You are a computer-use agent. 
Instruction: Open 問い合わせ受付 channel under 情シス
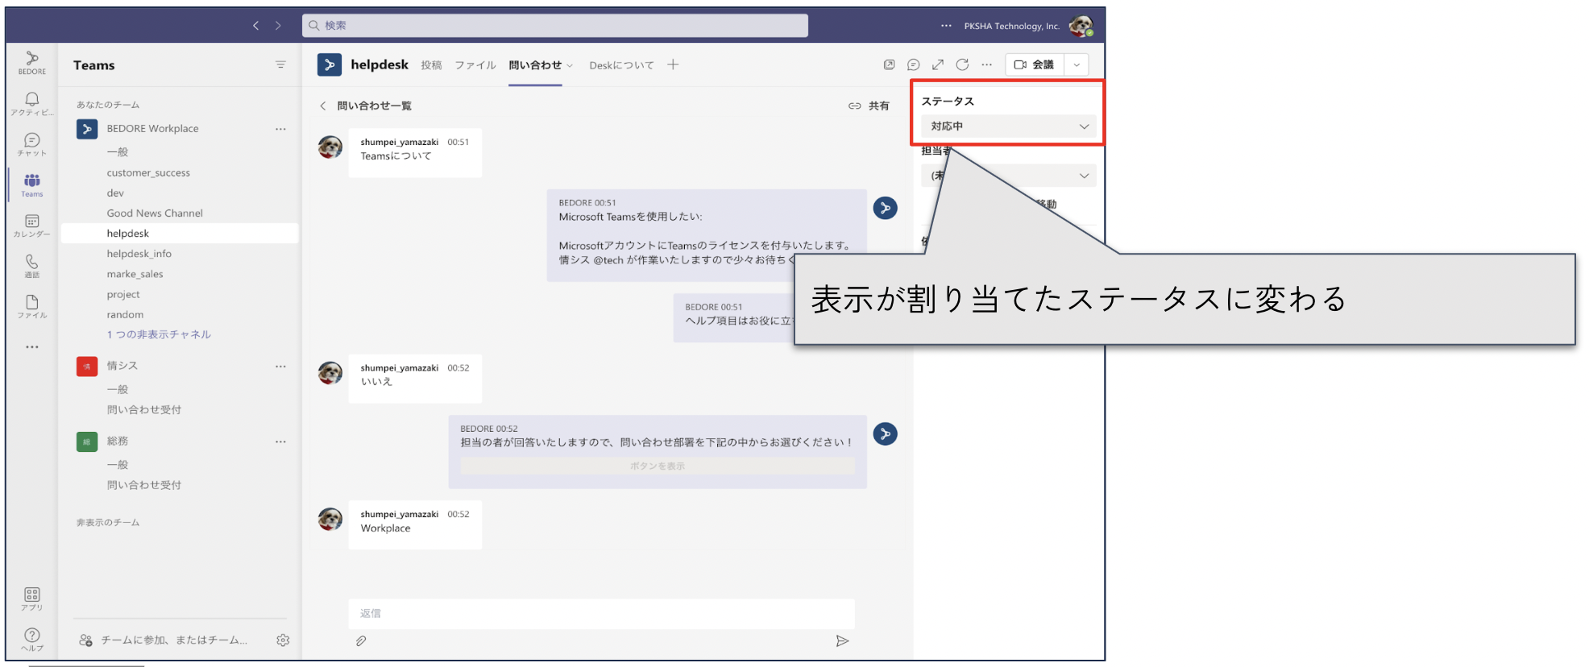click(144, 410)
